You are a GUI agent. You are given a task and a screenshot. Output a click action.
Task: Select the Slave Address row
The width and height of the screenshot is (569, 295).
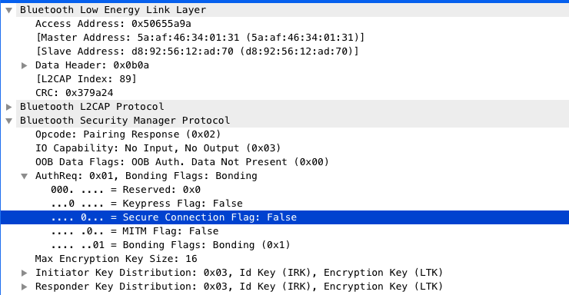284,51
